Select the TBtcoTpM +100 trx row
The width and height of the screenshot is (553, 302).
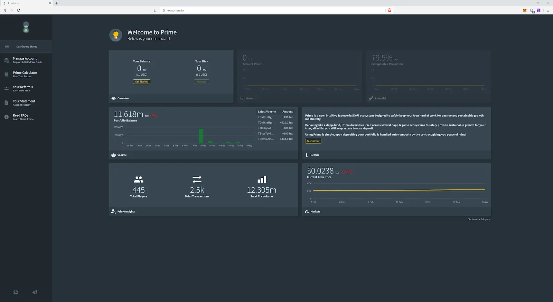pos(275,134)
